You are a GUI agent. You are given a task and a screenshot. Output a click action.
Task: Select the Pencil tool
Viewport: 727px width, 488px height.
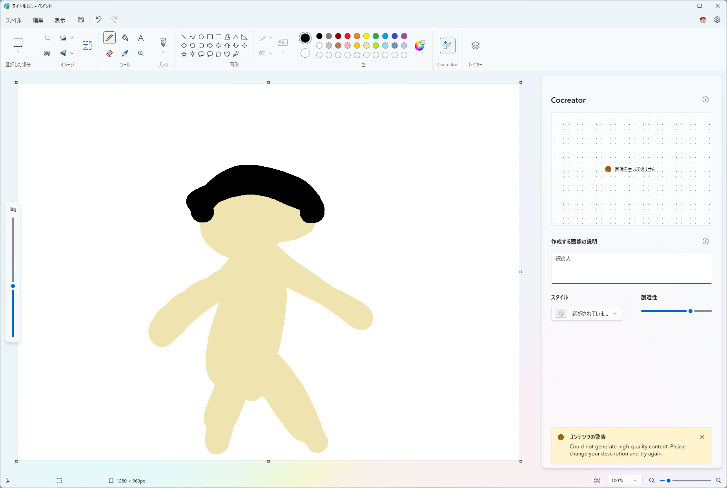tap(109, 38)
